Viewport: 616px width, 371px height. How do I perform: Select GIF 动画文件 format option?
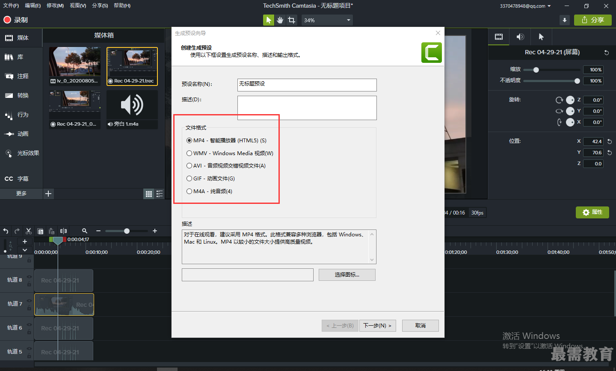[x=210, y=178]
